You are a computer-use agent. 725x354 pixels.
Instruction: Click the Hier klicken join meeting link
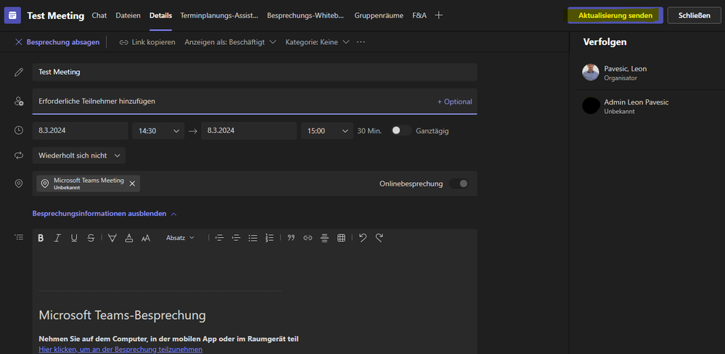coord(120,350)
